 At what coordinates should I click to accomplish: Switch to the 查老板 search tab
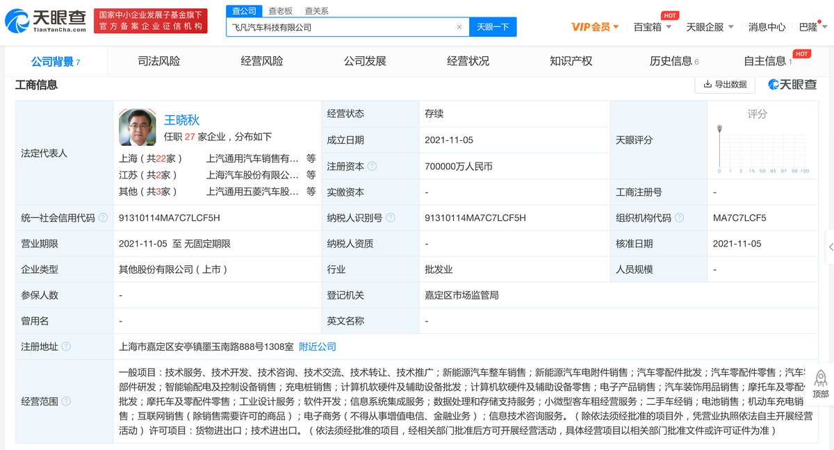(281, 10)
